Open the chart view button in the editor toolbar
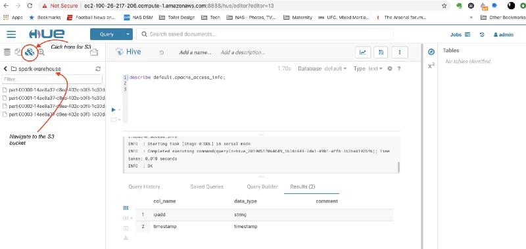Viewport: 526px width, 249px height. (363, 53)
